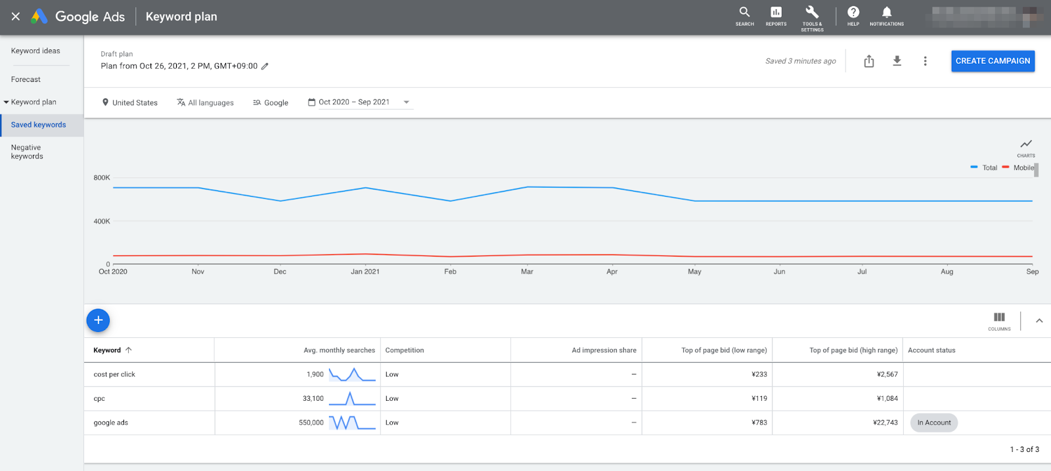This screenshot has width=1051, height=471.
Task: Select the 'cpc' keyword row
Action: [x=568, y=399]
